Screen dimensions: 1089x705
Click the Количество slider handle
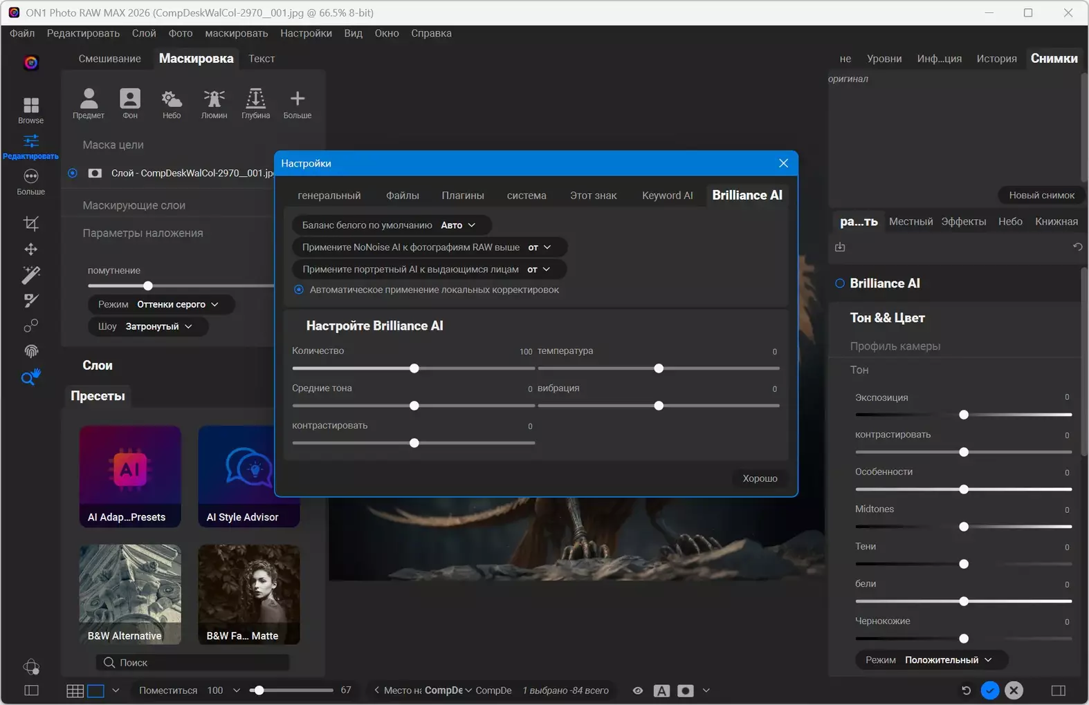tap(414, 368)
